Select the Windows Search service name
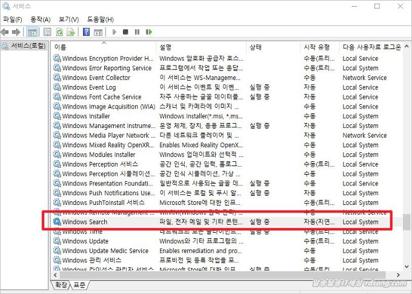The image size is (412, 294). 85,222
